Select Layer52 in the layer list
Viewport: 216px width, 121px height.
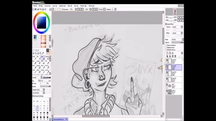(x=174, y=80)
